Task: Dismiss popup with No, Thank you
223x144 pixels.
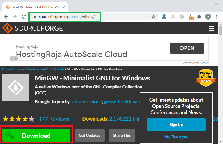Action: [x=176, y=137]
